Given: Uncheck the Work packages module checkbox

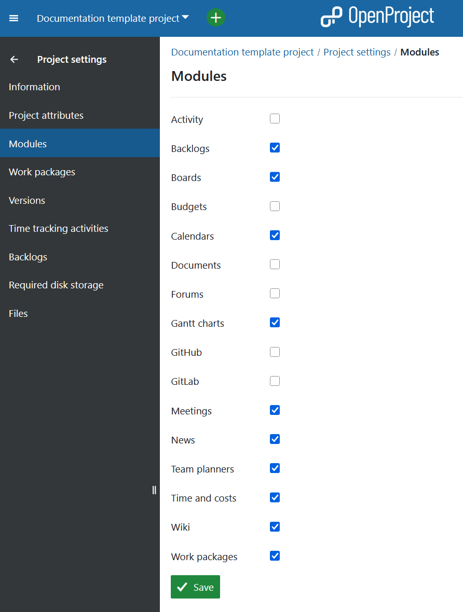Looking at the screenshot, I should pyautogui.click(x=275, y=556).
